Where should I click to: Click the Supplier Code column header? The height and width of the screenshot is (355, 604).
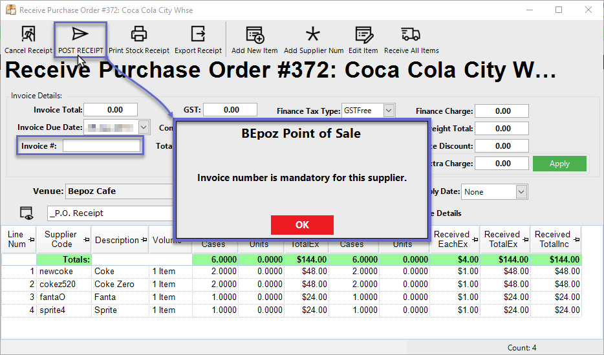(x=62, y=239)
